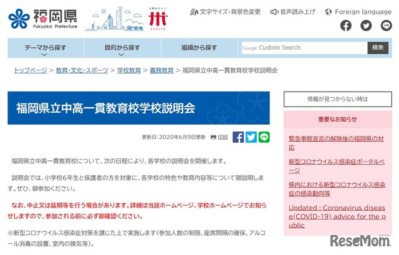Open 新型コロナウイルス感染症ポータルページ link
This screenshot has width=399, height=255.
click(337, 166)
